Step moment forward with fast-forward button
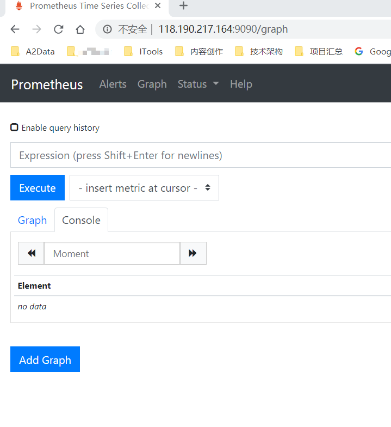Viewport: 391px width, 427px height. point(193,254)
